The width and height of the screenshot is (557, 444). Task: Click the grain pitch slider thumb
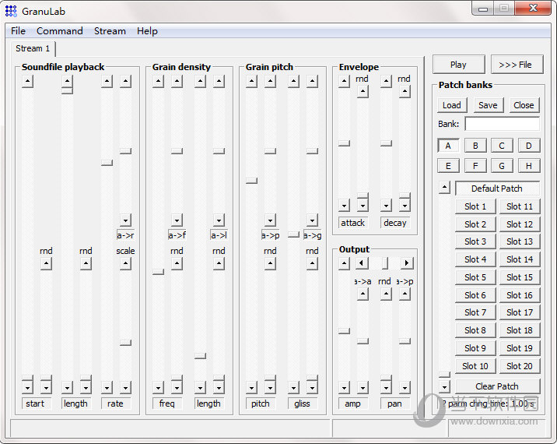[251, 181]
